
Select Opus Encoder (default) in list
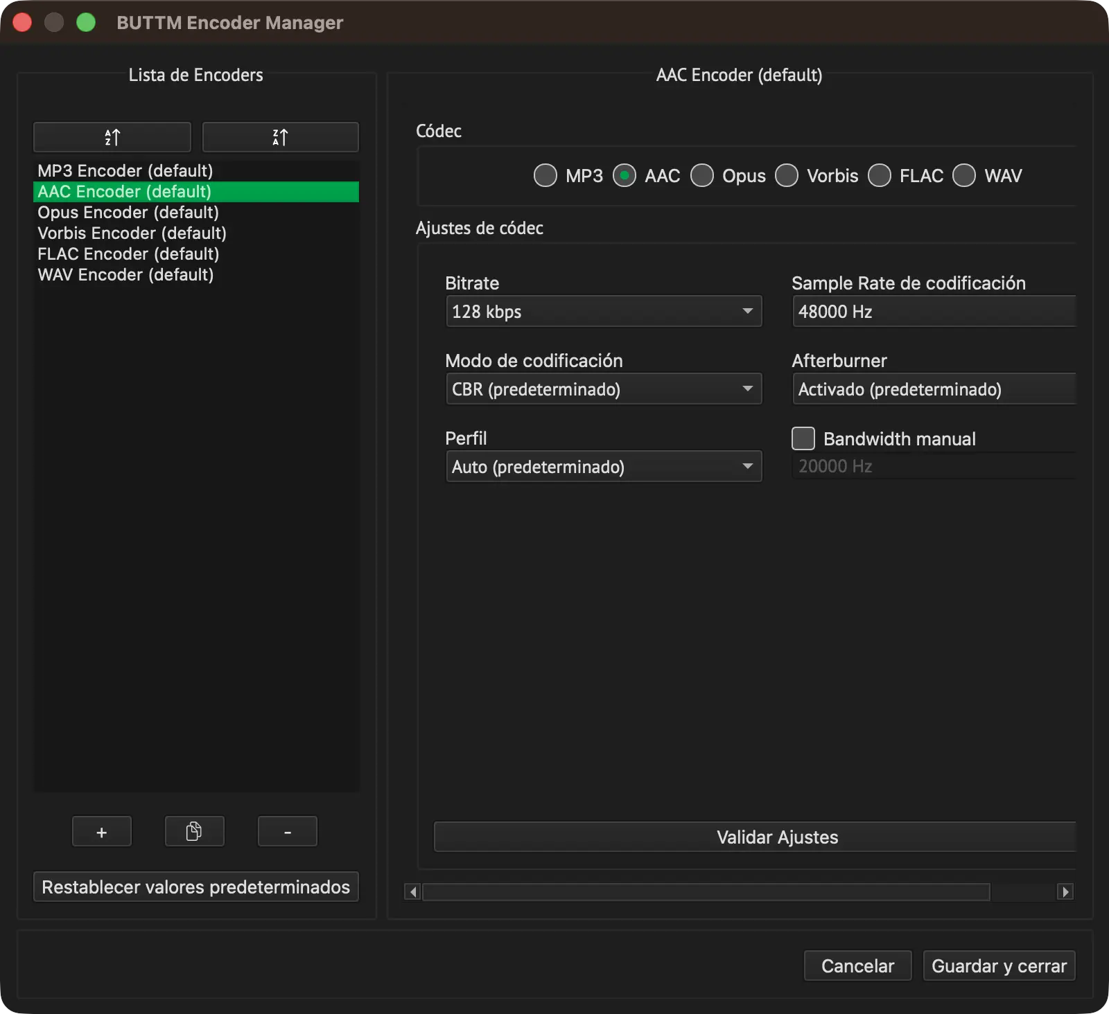(196, 213)
